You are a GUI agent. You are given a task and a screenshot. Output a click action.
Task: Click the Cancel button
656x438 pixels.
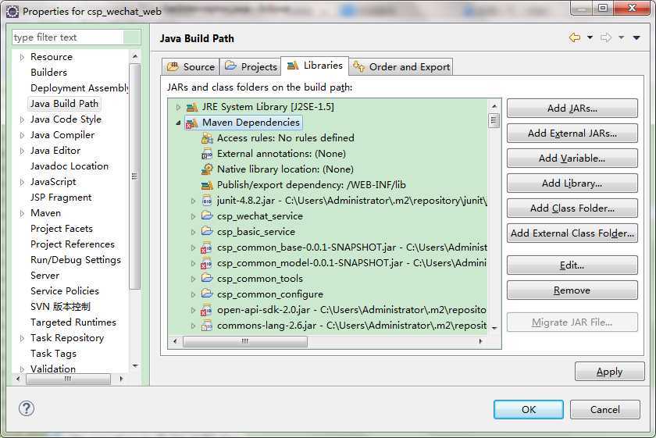[x=605, y=410]
